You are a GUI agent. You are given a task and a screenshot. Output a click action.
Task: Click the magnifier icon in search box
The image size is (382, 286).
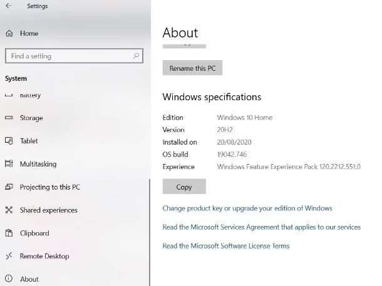pyautogui.click(x=136, y=56)
